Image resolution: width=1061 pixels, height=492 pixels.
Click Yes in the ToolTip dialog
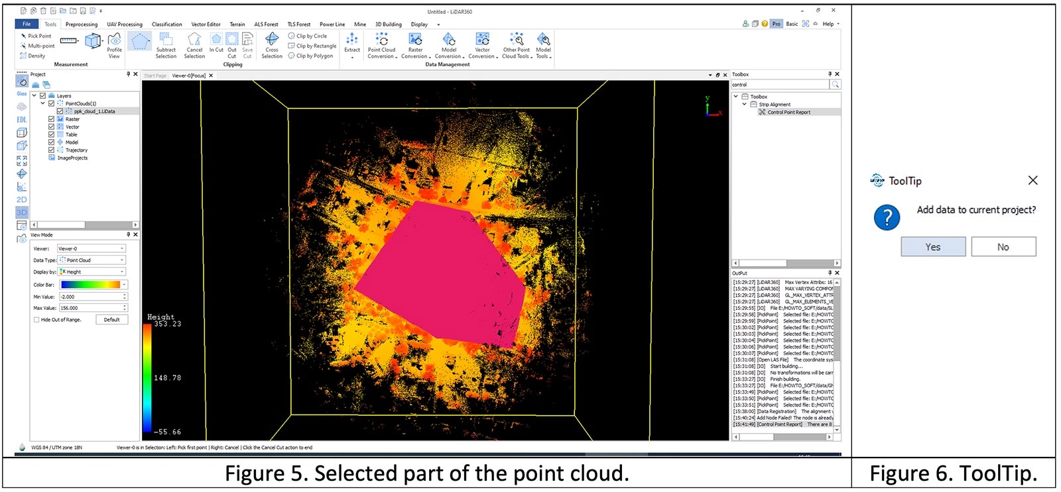pos(932,247)
